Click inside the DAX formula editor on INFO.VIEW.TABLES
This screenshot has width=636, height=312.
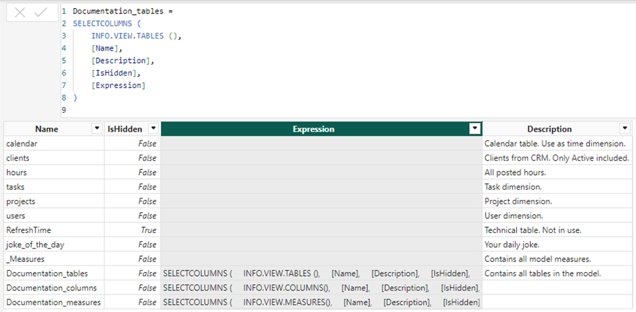(x=128, y=36)
